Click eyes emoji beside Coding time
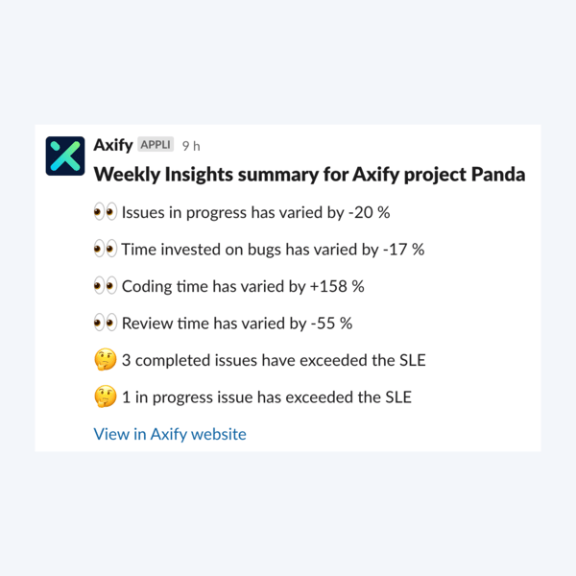576x576 pixels. point(106,286)
